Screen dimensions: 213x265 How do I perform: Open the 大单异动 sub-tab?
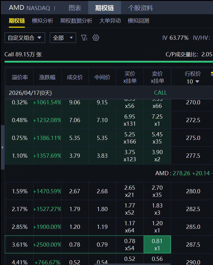(x=110, y=21)
